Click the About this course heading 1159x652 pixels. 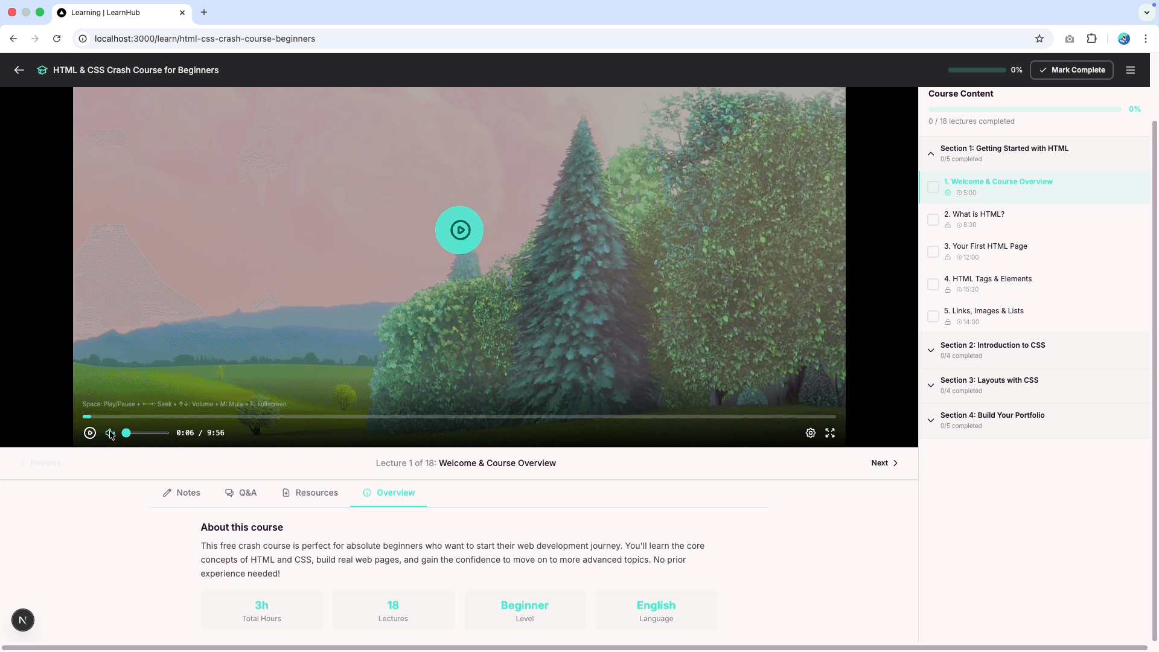point(241,527)
